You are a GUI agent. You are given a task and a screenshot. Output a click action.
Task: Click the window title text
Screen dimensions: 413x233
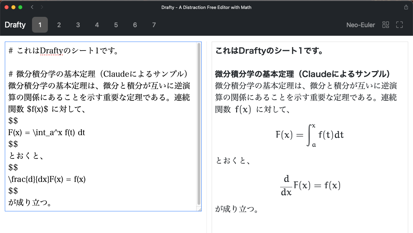click(x=206, y=7)
